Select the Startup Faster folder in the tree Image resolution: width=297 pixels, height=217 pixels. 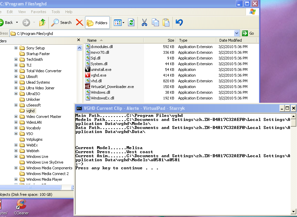(x=38, y=54)
